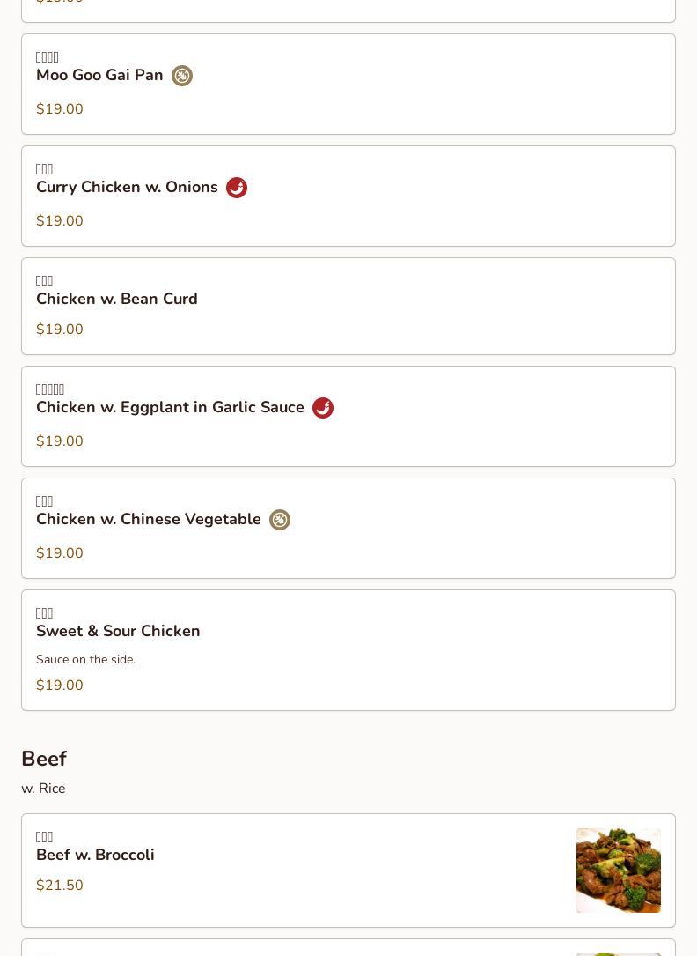This screenshot has height=956, width=697.
Task: Click the Chinese name above Chicken w. Bean Curd
Action: [45, 281]
